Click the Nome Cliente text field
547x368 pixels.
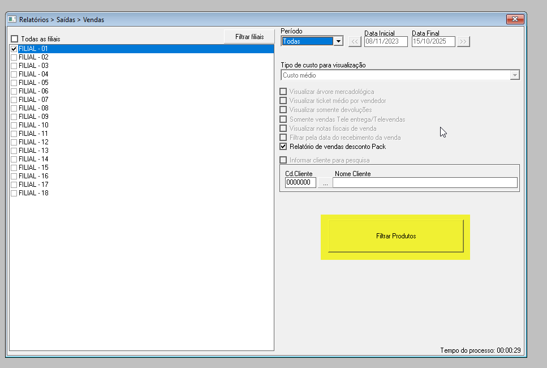424,183
